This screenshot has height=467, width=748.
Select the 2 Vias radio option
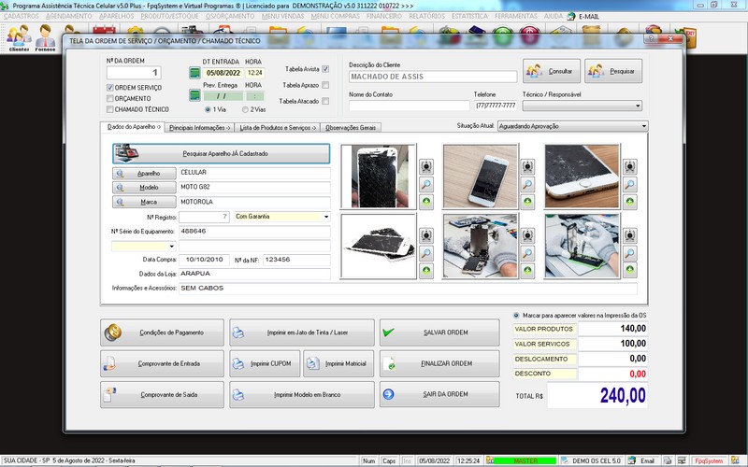[243, 109]
